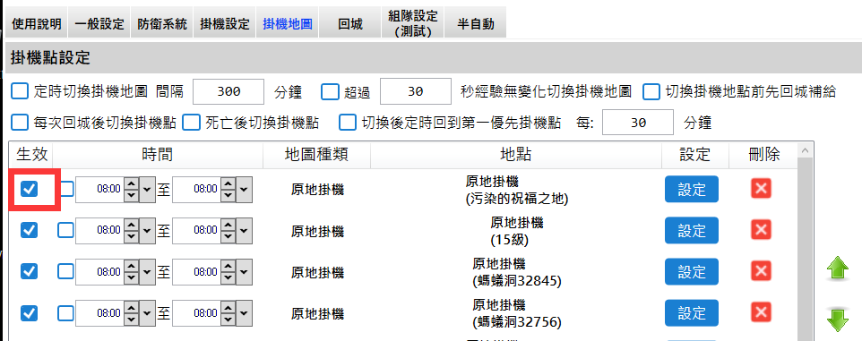The height and width of the screenshot is (341, 862).
Task: Enable 切換後定時回到第一優先掛機點 checkbox
Action: (x=348, y=122)
